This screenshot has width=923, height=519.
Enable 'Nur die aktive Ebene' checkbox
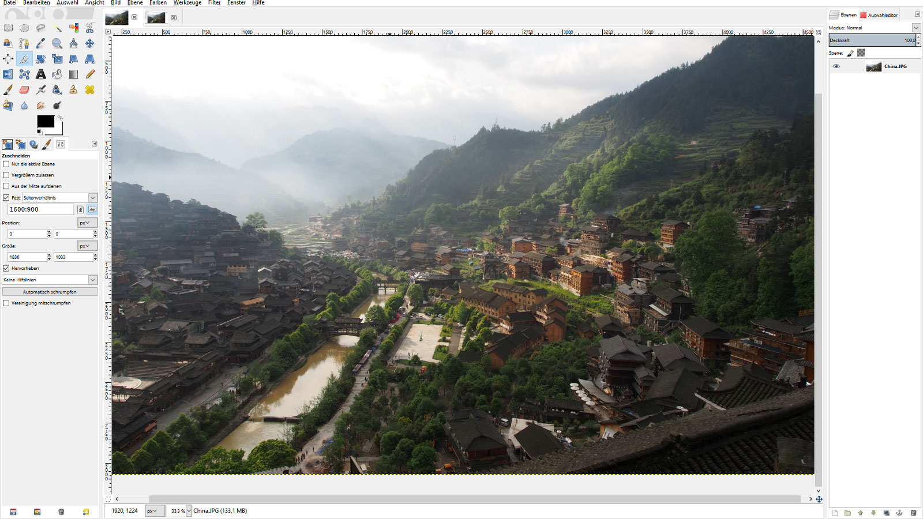[x=6, y=164]
